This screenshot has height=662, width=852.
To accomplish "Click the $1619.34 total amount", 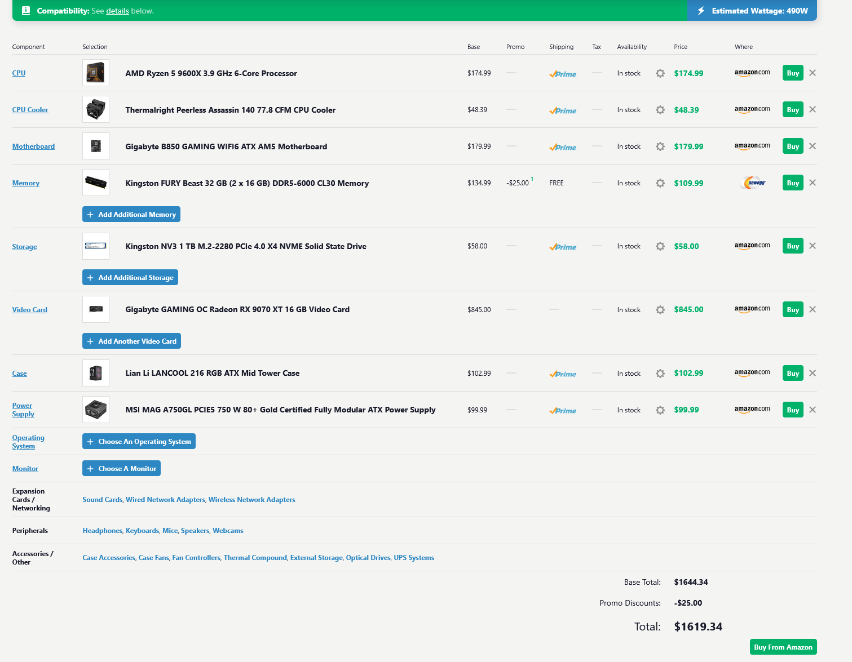I will [x=698, y=627].
